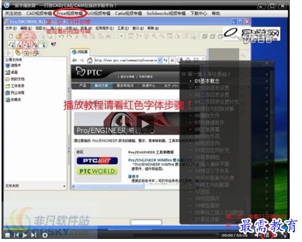Play the video with the bottom play control

pyautogui.click(x=25, y=235)
